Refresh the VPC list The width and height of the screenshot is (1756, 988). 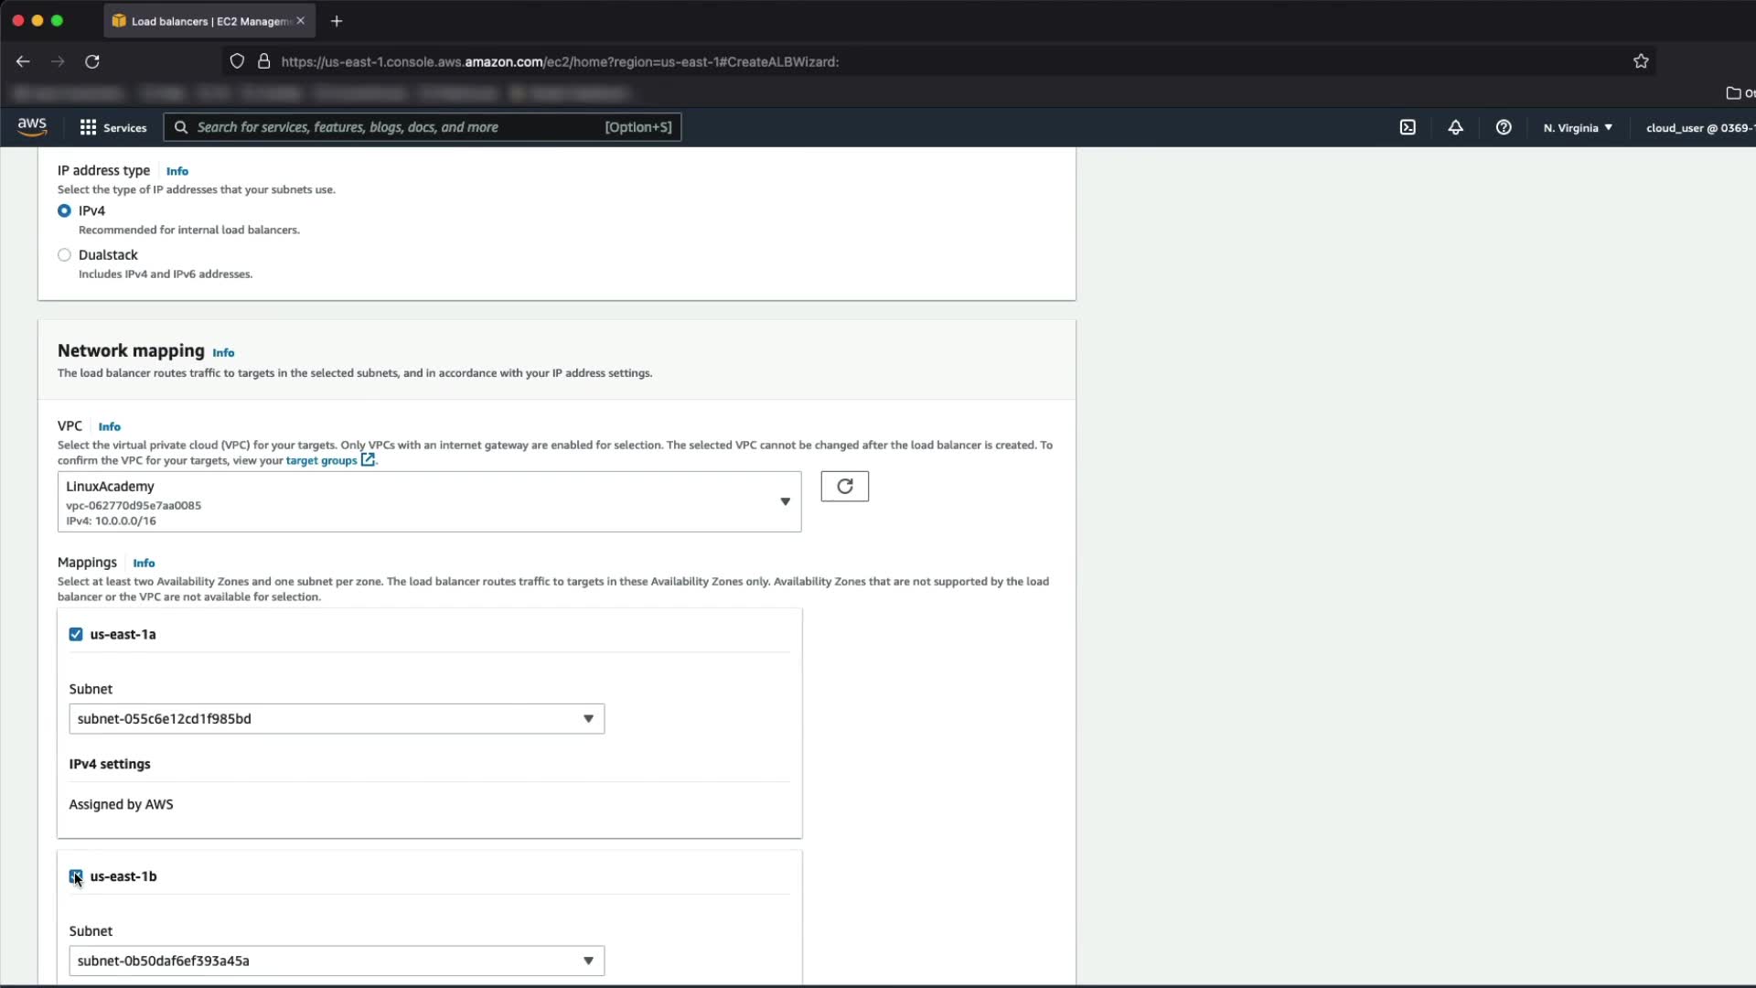coord(844,487)
